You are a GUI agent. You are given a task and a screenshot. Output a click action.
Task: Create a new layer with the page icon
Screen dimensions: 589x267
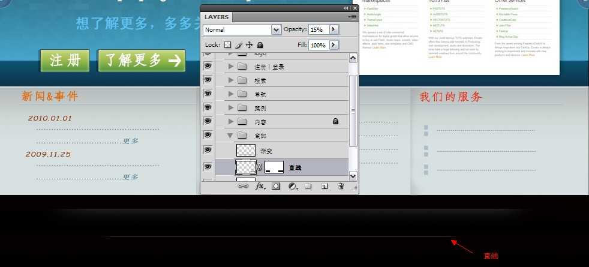[324, 186]
